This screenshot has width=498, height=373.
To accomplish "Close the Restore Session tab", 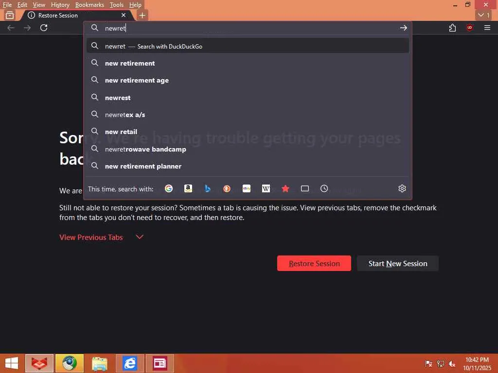I will click(x=124, y=15).
